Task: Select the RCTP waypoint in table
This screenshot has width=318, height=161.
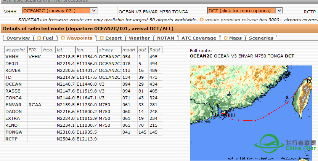Action: tap(11, 139)
